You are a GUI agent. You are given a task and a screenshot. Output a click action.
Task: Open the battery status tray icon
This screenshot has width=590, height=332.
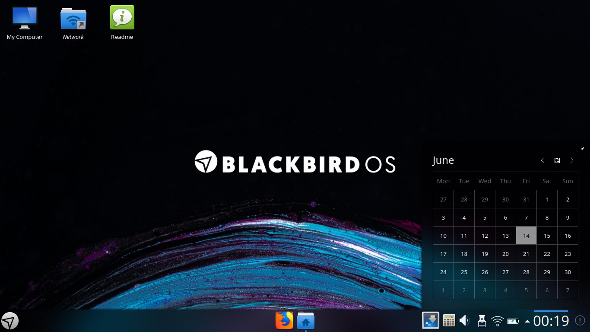coord(513,321)
